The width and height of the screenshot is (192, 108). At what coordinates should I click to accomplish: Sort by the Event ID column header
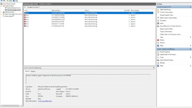tap(127, 10)
